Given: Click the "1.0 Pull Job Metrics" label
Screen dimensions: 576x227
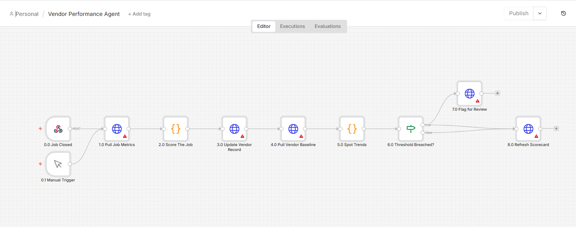Looking at the screenshot, I should pyautogui.click(x=117, y=145).
